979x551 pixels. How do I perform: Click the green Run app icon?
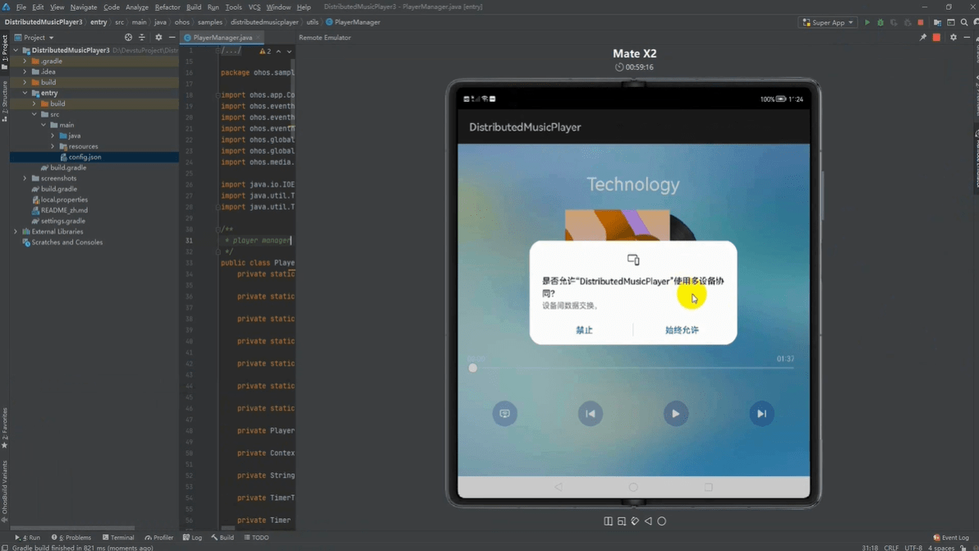[x=866, y=22]
